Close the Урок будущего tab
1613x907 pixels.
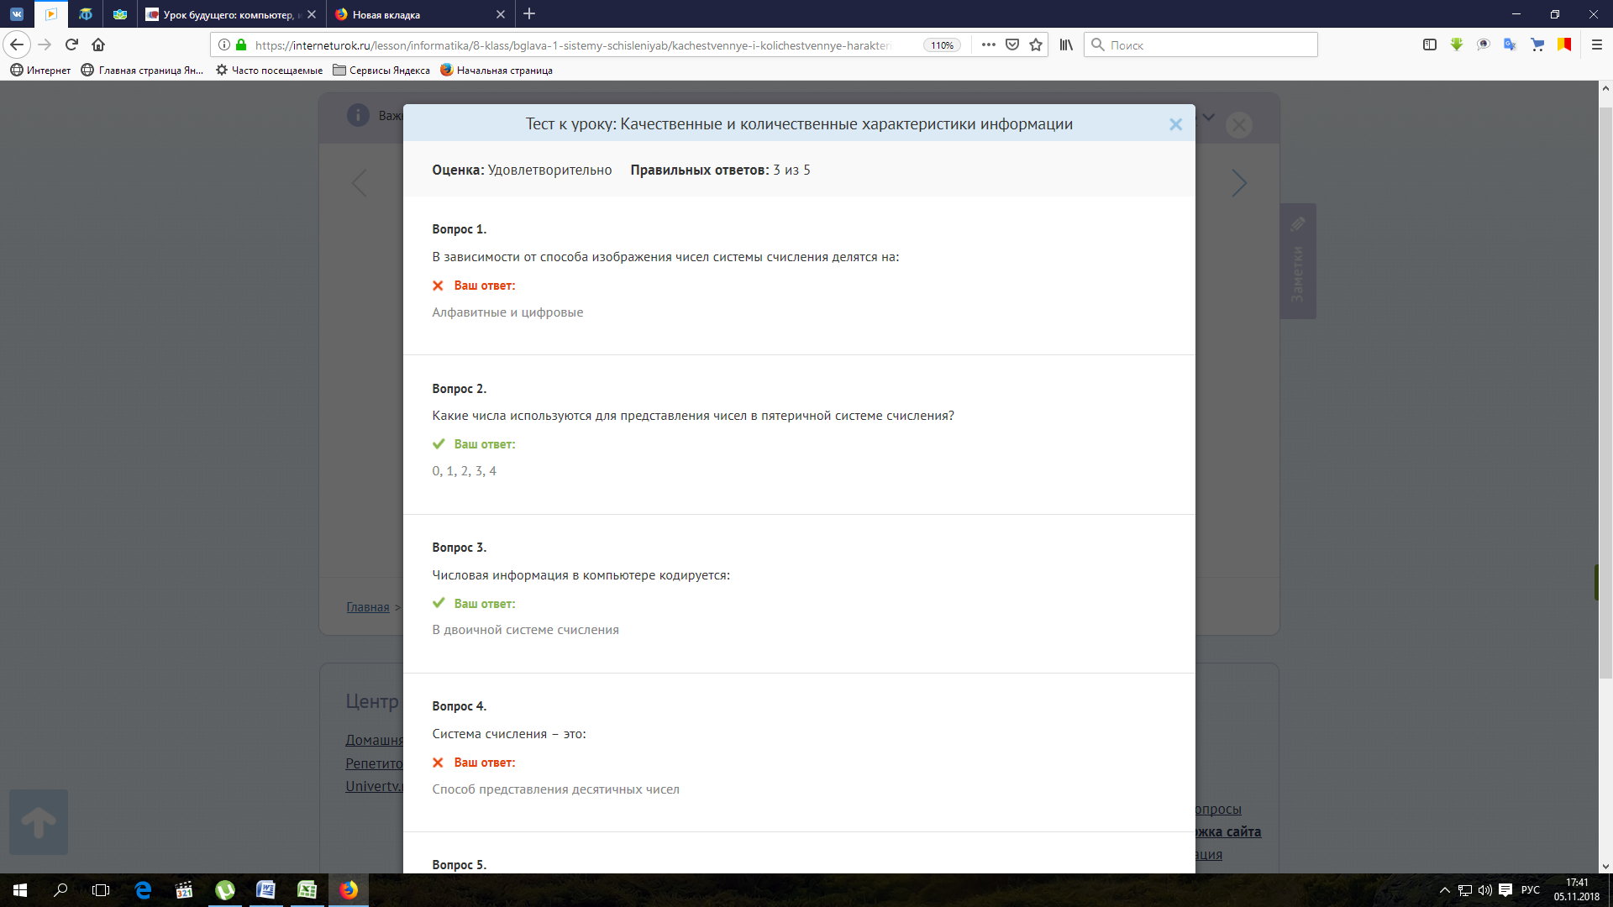(312, 14)
